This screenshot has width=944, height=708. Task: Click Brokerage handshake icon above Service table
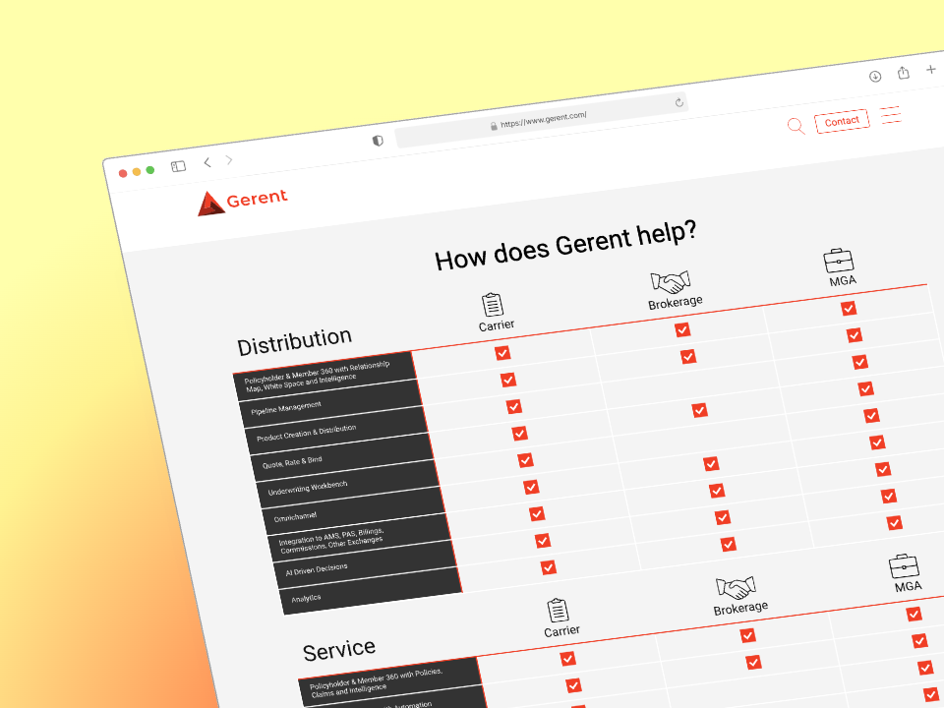(x=736, y=588)
